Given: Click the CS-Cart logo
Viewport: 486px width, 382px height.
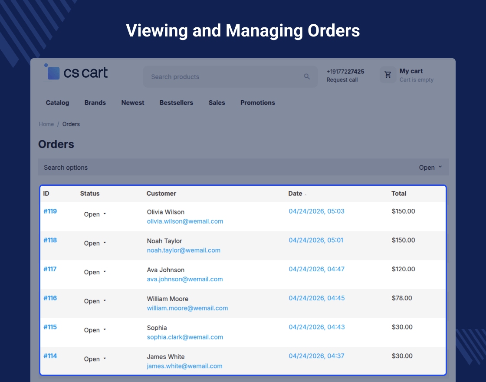Looking at the screenshot, I should point(76,72).
